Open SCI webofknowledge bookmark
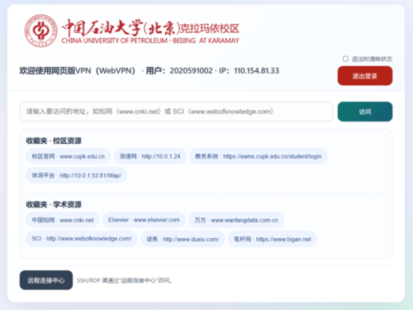The width and height of the screenshot is (413, 310). (x=82, y=239)
